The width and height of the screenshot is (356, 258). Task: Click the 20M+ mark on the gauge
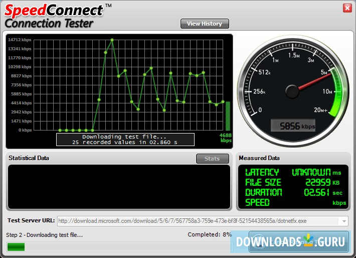[x=320, y=110]
